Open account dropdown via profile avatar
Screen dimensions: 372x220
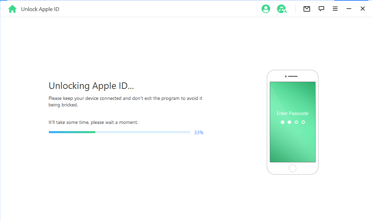click(x=266, y=9)
